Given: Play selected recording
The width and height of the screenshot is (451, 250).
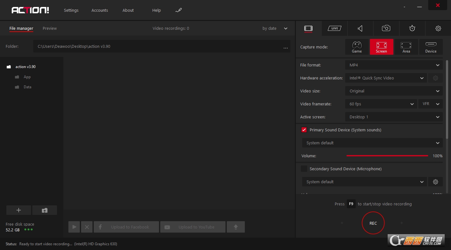Looking at the screenshot, I should (74, 227).
